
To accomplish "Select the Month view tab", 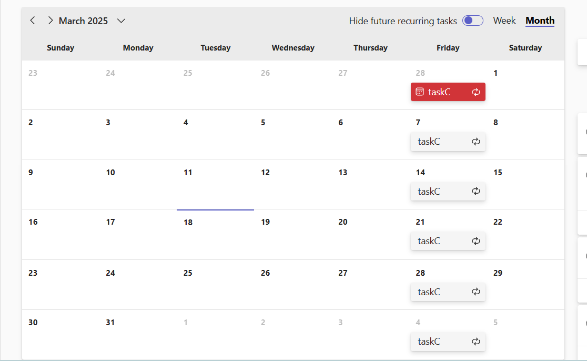I will pos(540,21).
